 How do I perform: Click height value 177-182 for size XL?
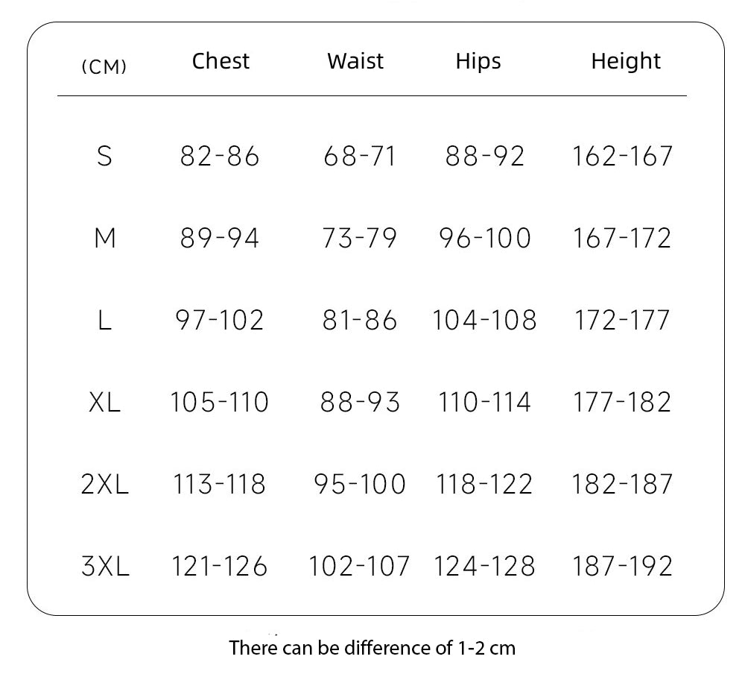point(622,402)
